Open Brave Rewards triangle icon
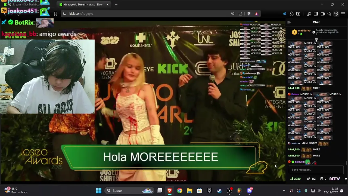The width and height of the screenshot is (348, 196). (256, 14)
